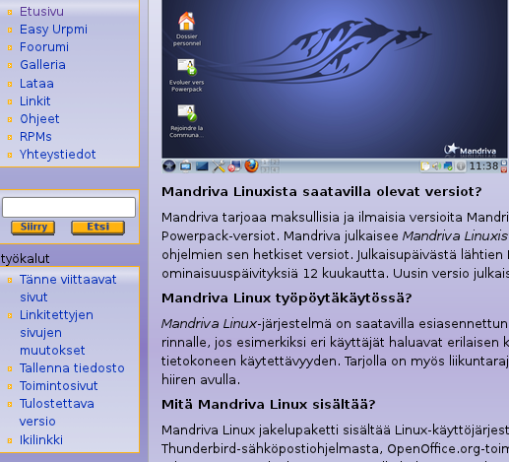Visit the Galleria page
This screenshot has height=462, width=509.
(42, 65)
